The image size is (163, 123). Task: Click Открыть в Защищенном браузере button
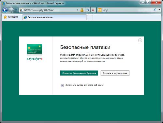(x=79, y=73)
